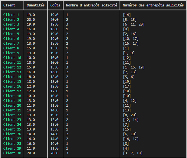The width and height of the screenshot is (187, 158).
Task: Select the 'Client 25' row label
Action: 12,129
